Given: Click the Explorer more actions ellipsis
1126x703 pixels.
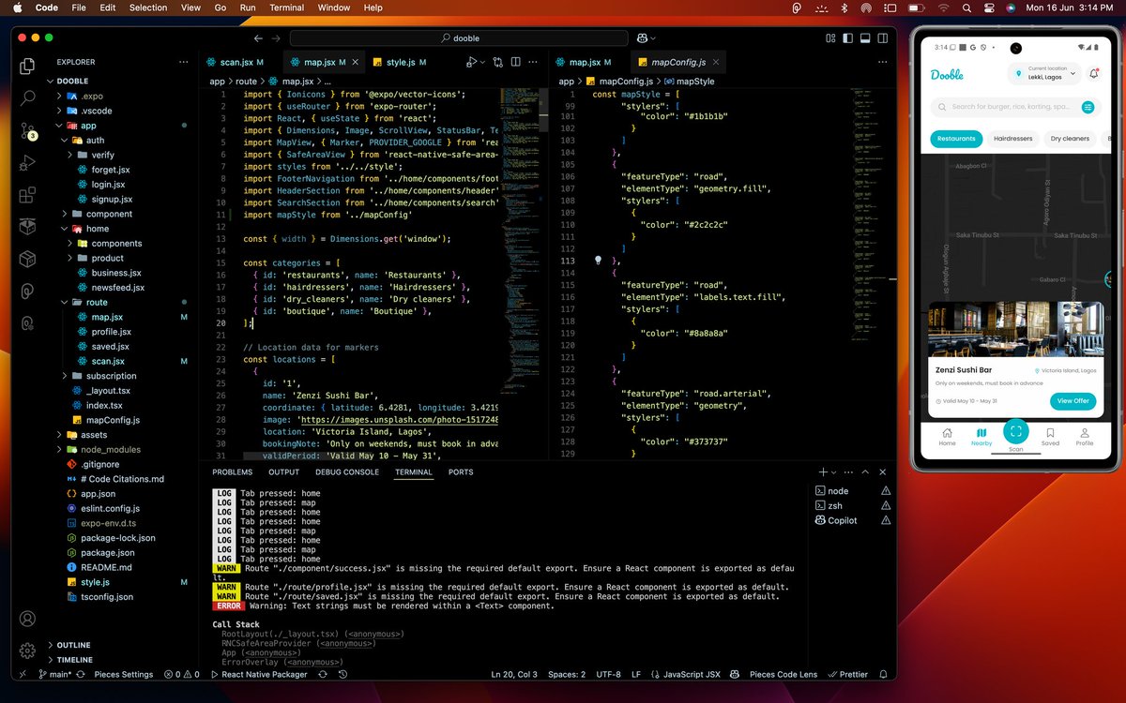Looking at the screenshot, I should [x=183, y=62].
